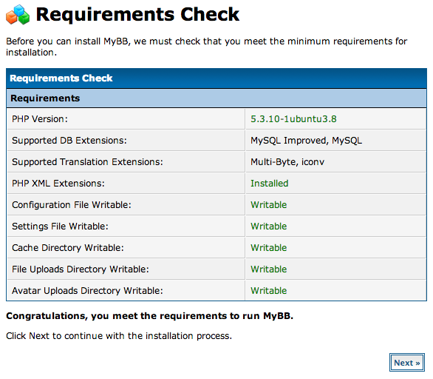This screenshot has height=379, width=433.
Task: Click the blue 'Requirements Check' table header
Action: coord(216,78)
